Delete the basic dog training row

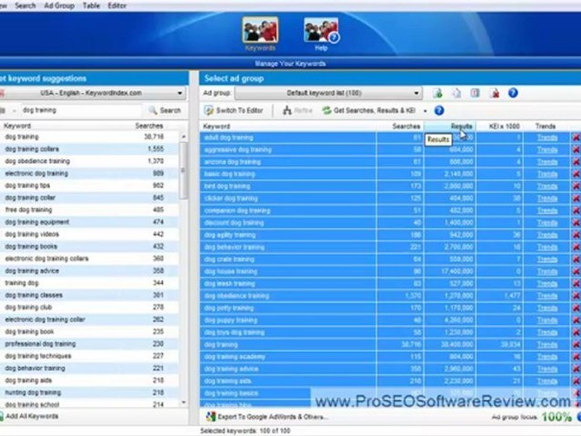pos(576,174)
